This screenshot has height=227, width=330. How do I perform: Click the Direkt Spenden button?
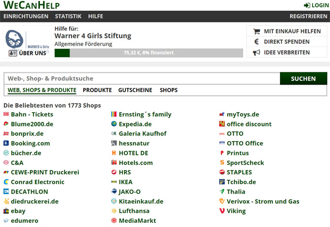287,42
